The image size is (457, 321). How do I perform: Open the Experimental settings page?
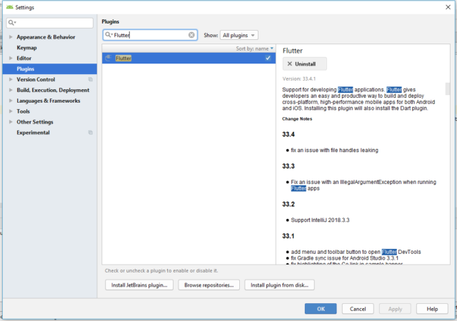33,133
